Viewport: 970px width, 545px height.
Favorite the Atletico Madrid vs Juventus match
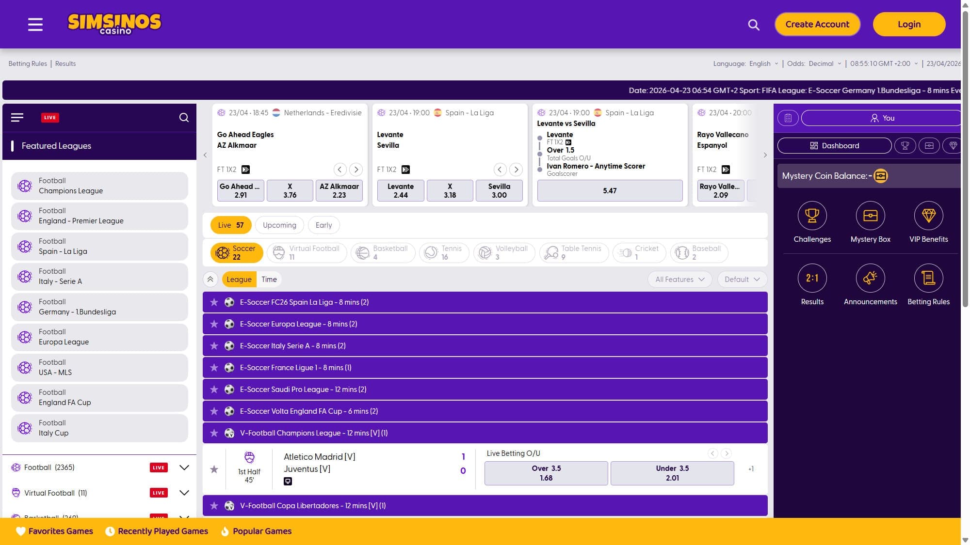[x=214, y=469]
